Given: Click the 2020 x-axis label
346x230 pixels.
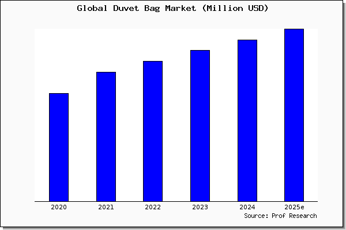Looking at the screenshot, I should click(59, 208).
